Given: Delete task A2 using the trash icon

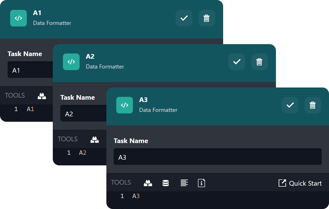Looking at the screenshot, I should tap(259, 62).
